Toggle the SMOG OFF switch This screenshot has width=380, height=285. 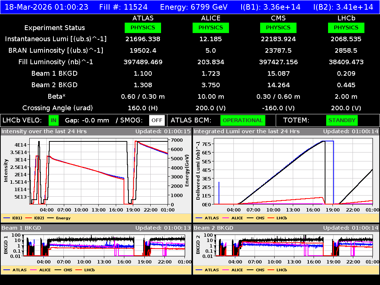coord(157,120)
